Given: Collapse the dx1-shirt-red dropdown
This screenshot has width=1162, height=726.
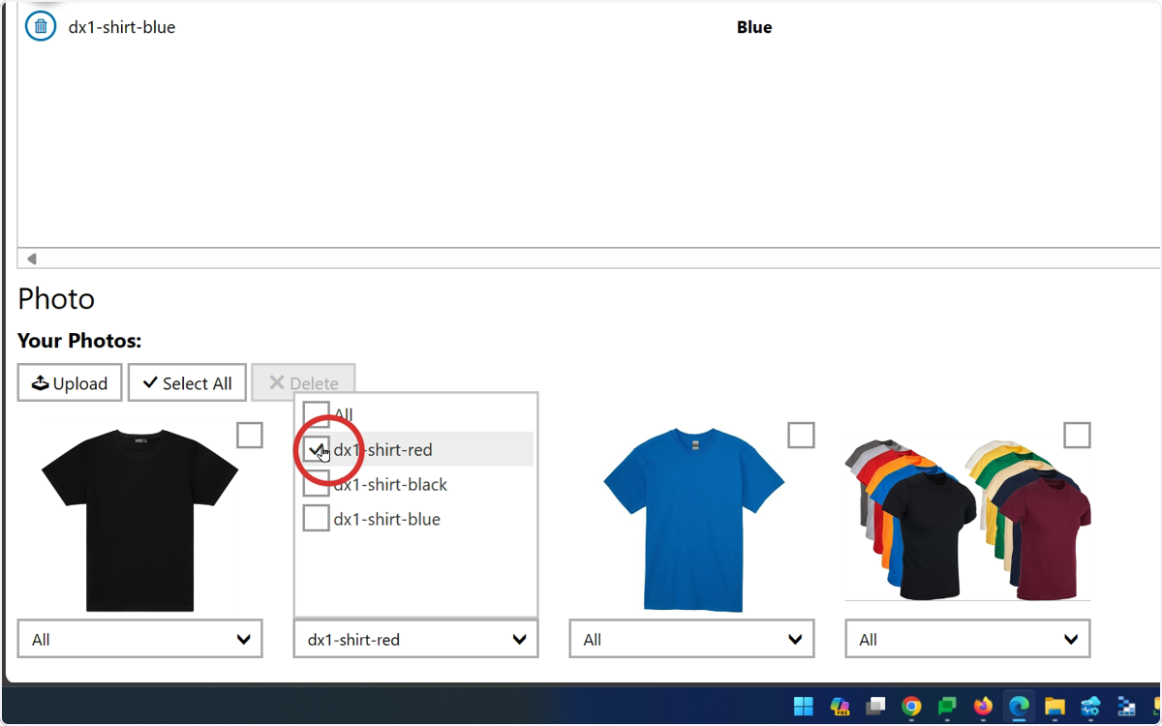Looking at the screenshot, I should tap(416, 639).
